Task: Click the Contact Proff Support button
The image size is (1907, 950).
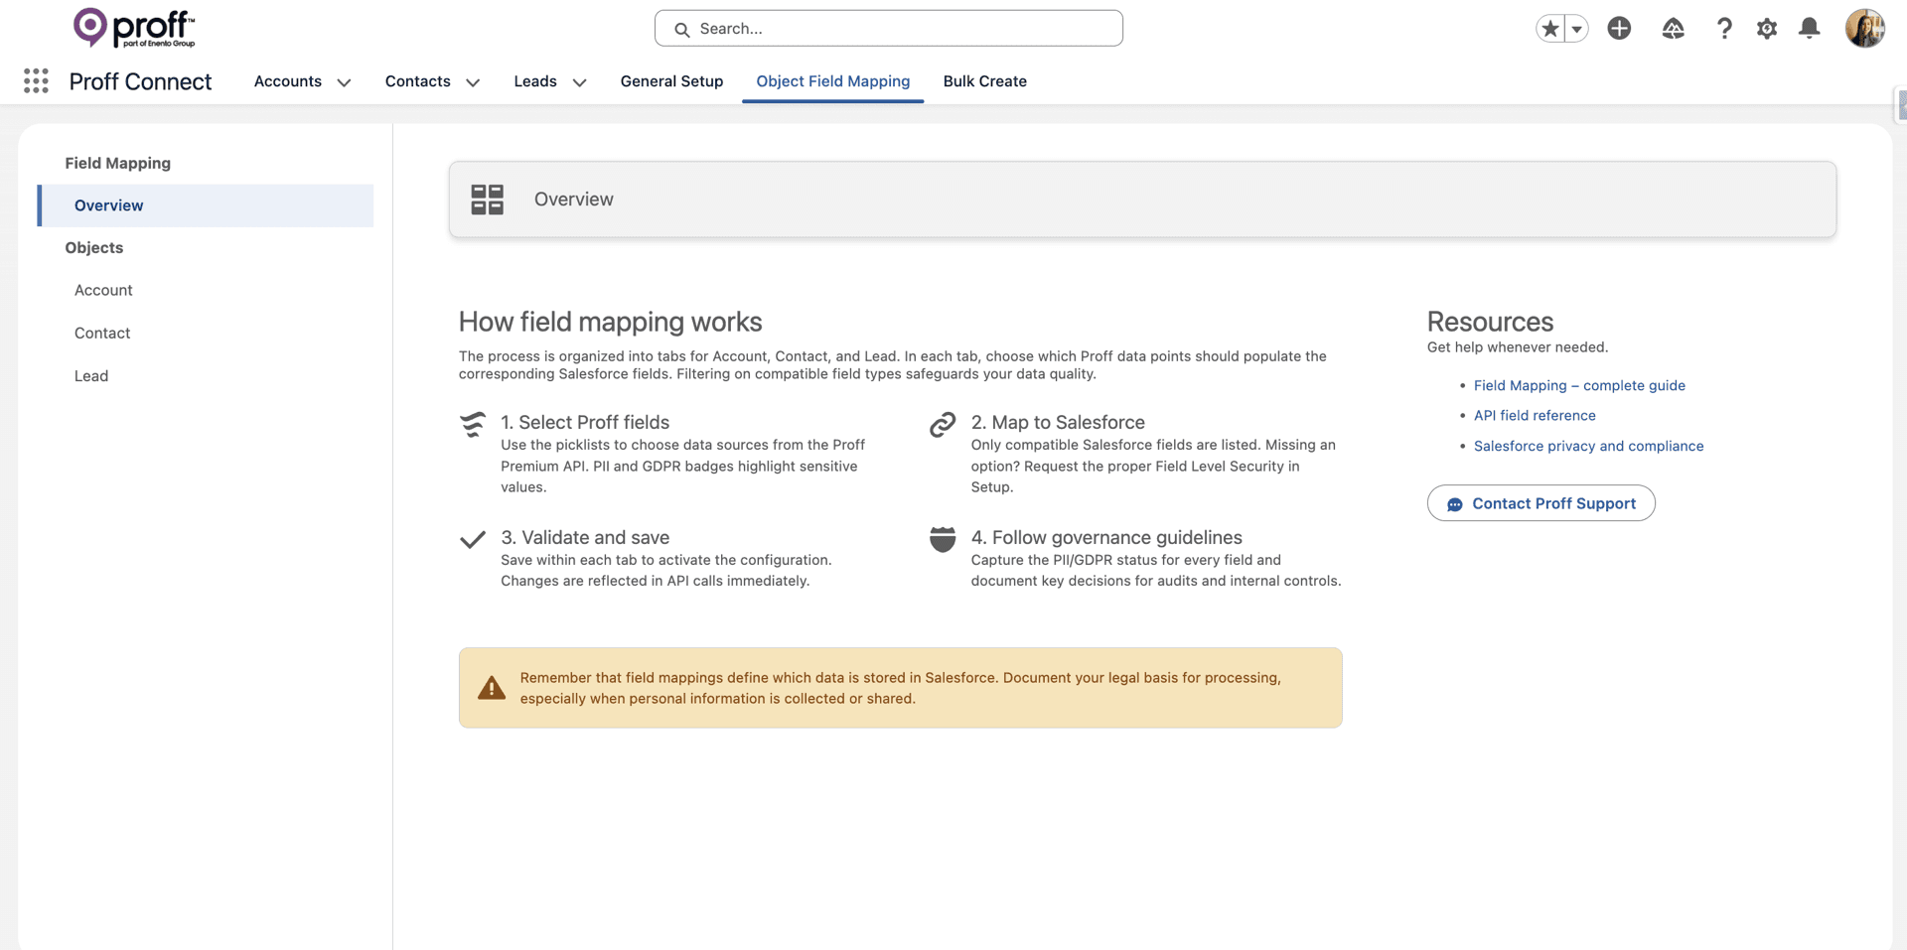Action: [x=1540, y=503]
